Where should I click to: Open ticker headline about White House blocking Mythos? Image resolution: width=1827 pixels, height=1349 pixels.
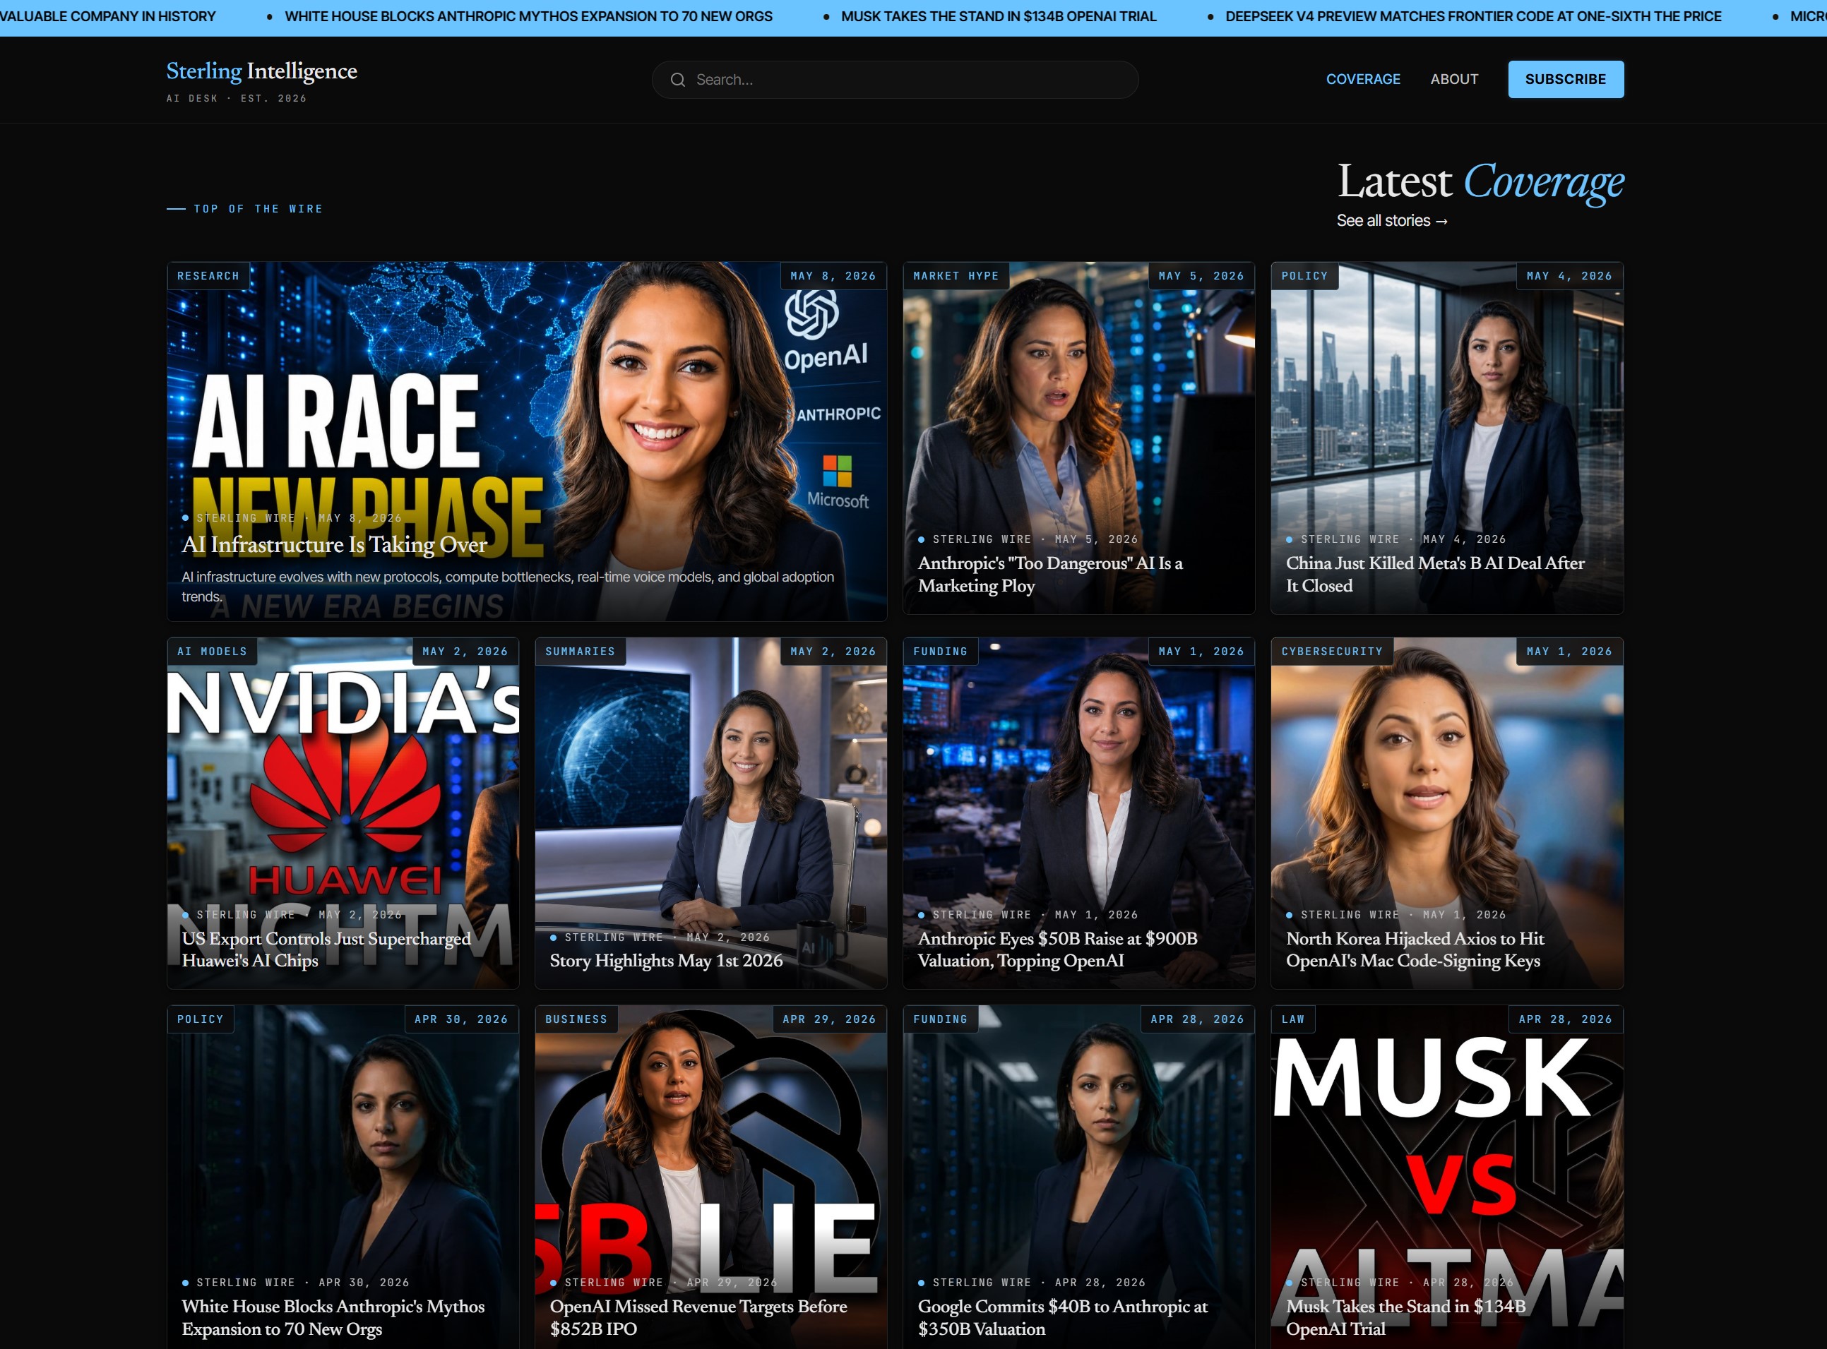tap(528, 16)
